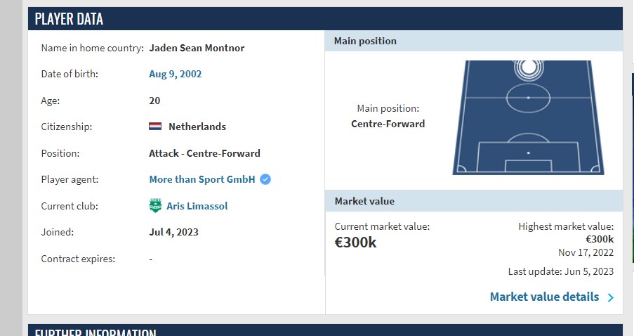The height and width of the screenshot is (336, 634).
Task: Click the Main position panel header
Action: tap(474, 41)
